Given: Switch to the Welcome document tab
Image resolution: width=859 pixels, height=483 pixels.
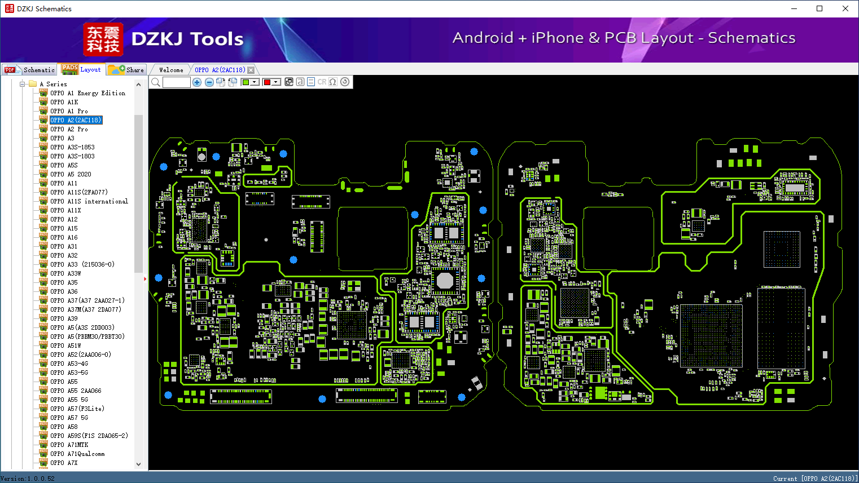Looking at the screenshot, I should click(171, 70).
